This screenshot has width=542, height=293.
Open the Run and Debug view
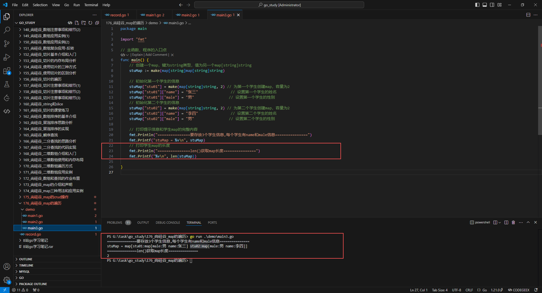(x=7, y=57)
